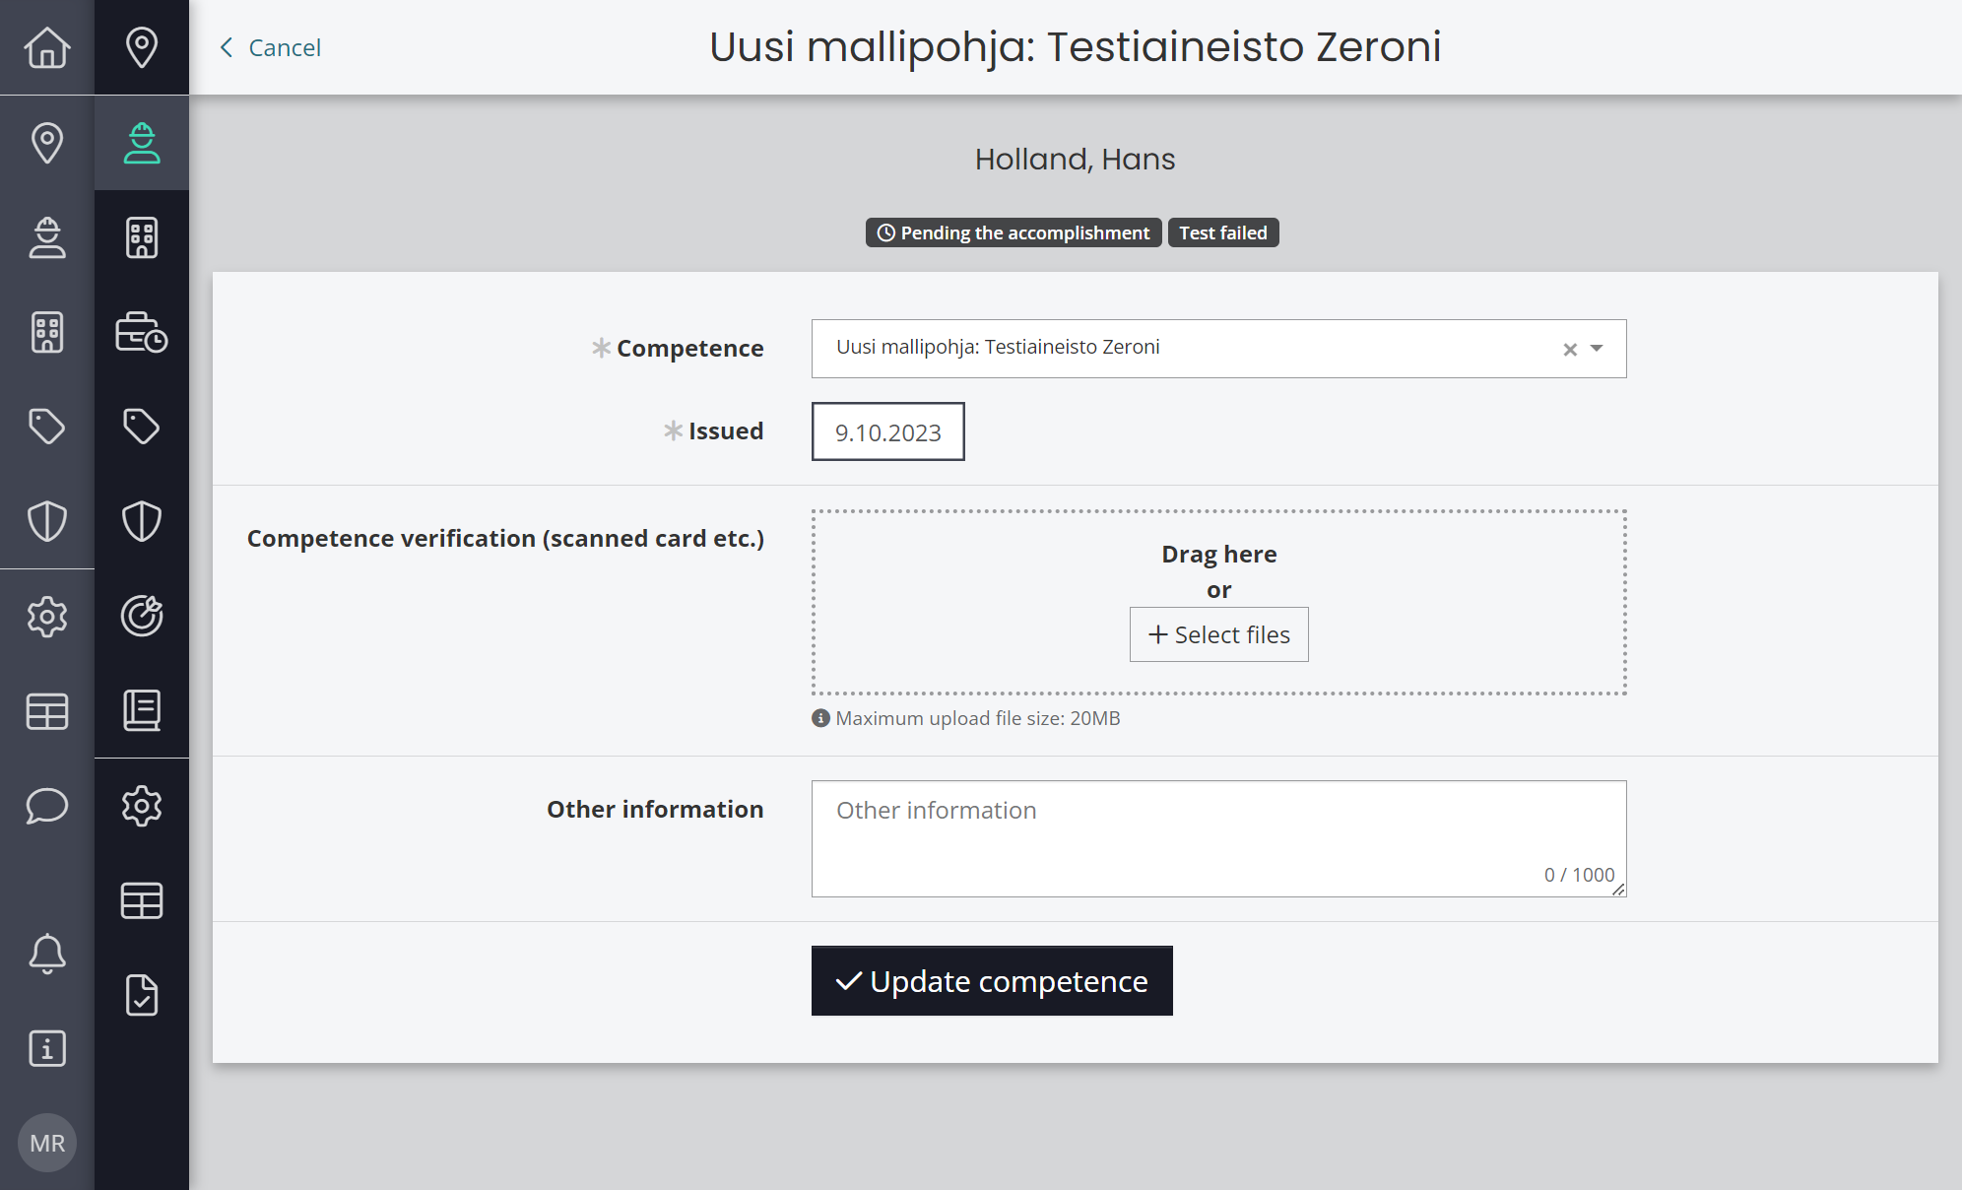Open the worker icon in the first sidebar column
Image resolution: width=1962 pixels, height=1190 pixels.
coord(47,237)
